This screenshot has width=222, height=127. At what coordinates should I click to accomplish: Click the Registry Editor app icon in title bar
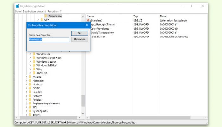click(x=17, y=6)
